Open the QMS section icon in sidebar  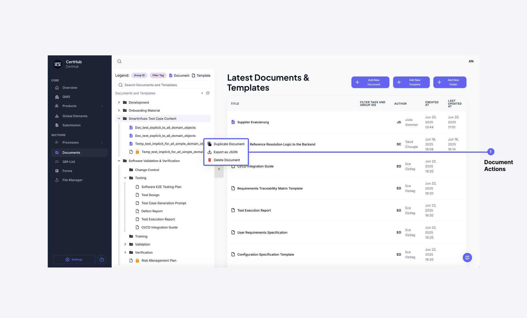[57, 97]
